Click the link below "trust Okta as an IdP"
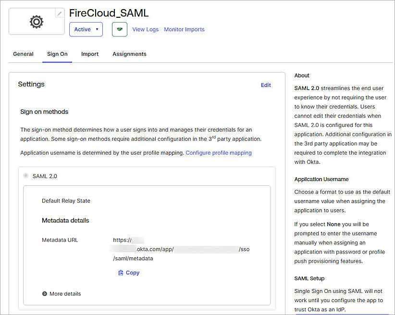 pyautogui.click(x=336, y=314)
